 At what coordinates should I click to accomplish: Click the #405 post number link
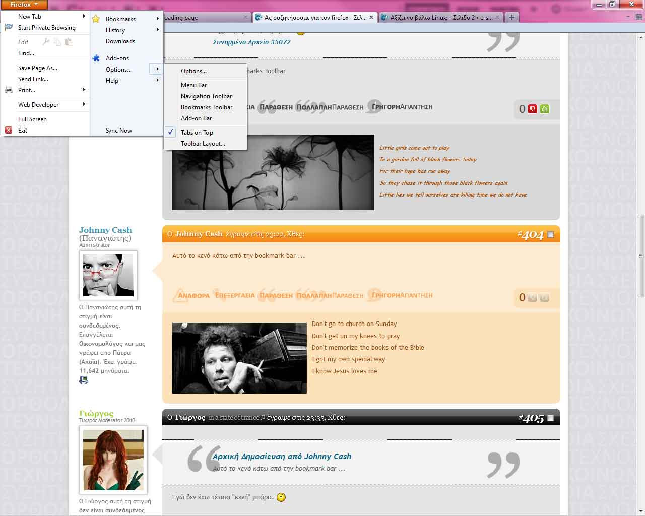tap(531, 418)
